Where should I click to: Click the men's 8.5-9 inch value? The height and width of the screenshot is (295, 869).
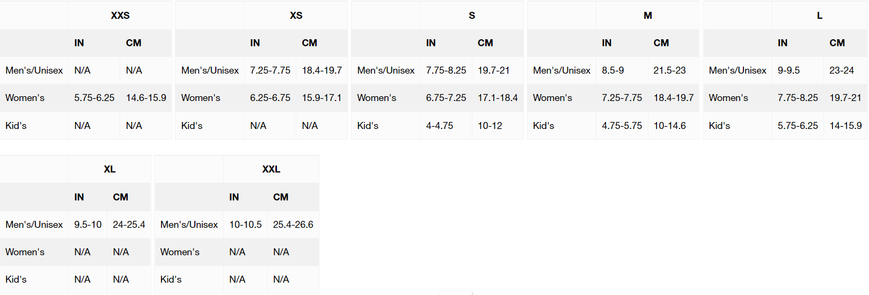click(612, 70)
